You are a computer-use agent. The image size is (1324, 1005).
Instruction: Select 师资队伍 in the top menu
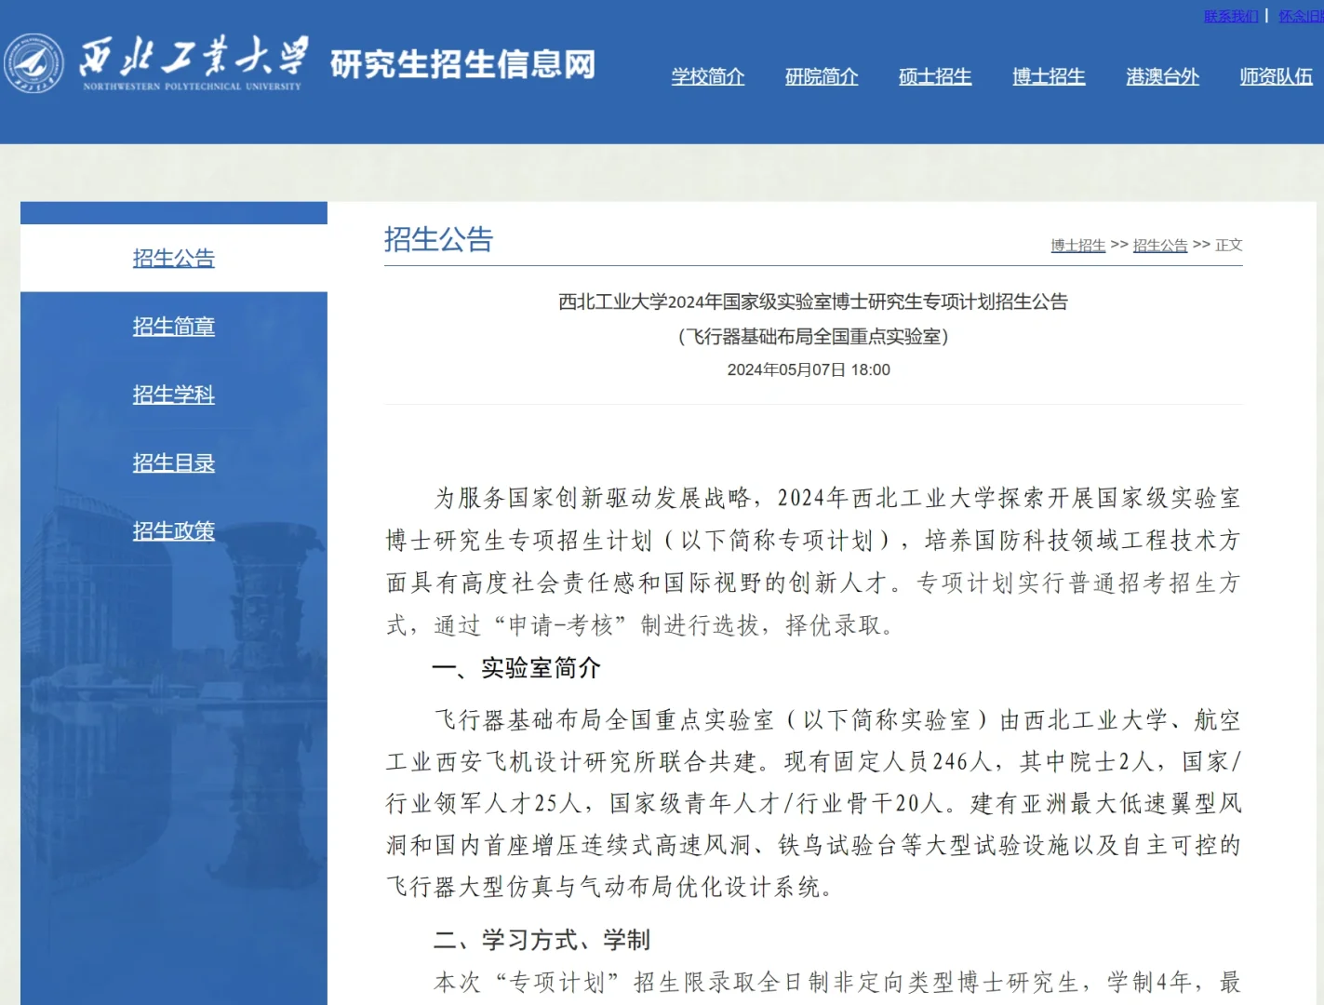click(x=1276, y=76)
